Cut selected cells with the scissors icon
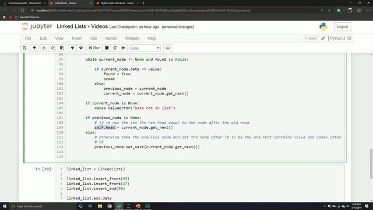Image resolution: width=373 pixels, height=210 pixels. click(x=44, y=48)
